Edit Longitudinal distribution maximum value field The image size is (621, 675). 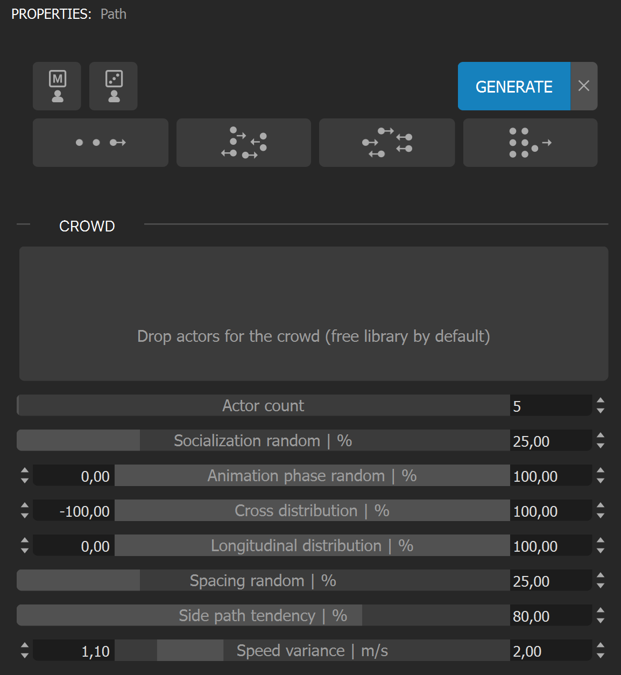coord(551,545)
